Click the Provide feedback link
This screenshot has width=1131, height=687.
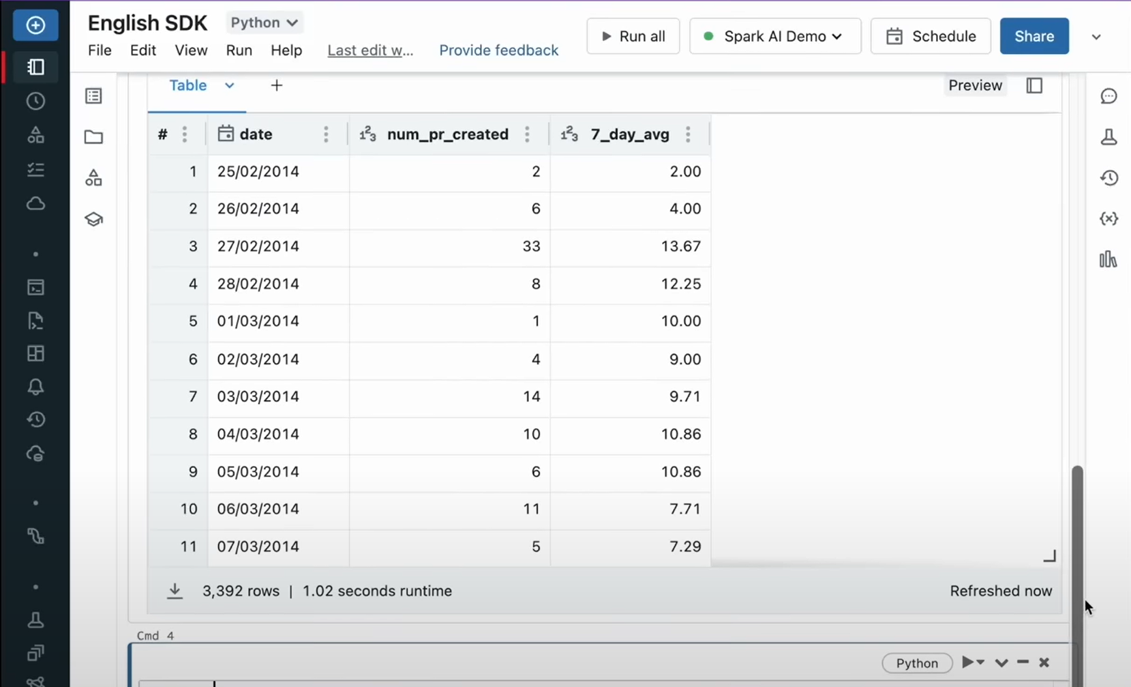click(498, 50)
